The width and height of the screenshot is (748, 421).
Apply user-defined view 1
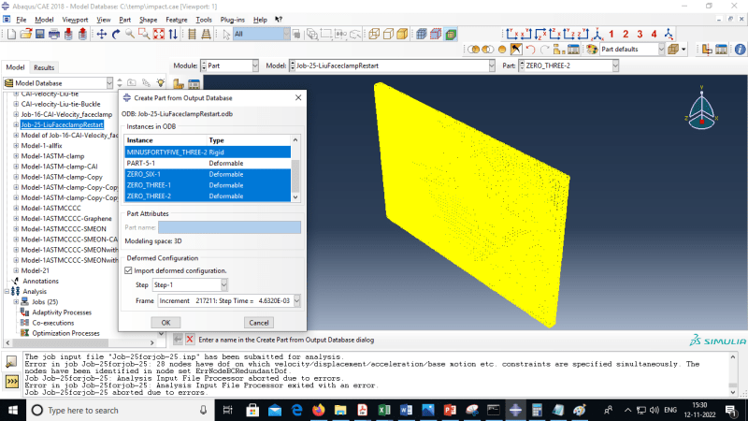point(611,34)
